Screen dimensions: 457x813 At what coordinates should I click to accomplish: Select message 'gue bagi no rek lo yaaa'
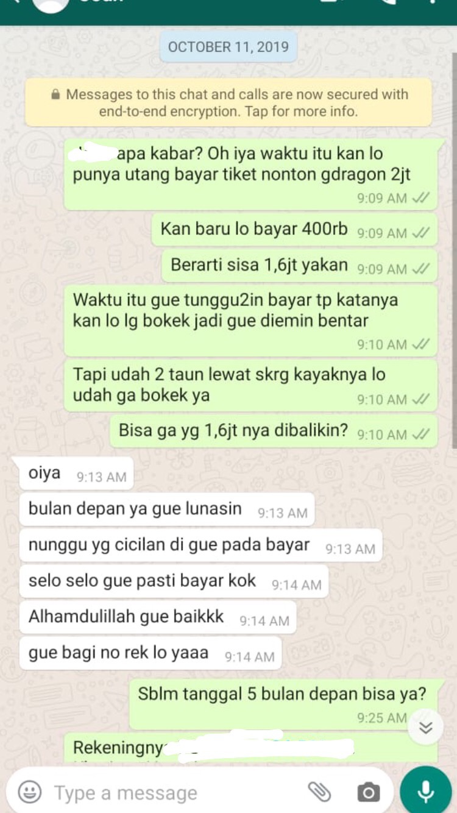coord(151,653)
